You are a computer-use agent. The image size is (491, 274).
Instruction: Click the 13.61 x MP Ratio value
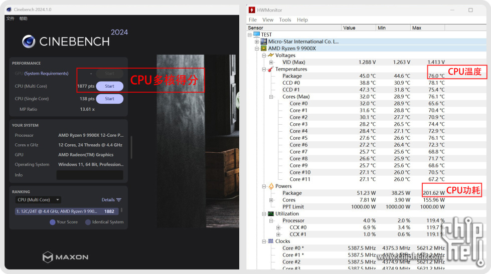point(87,109)
